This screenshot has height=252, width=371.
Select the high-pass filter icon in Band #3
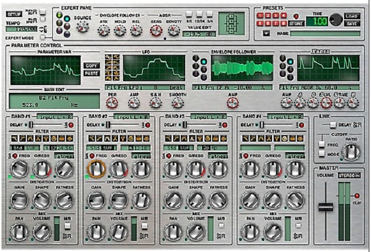point(176,138)
